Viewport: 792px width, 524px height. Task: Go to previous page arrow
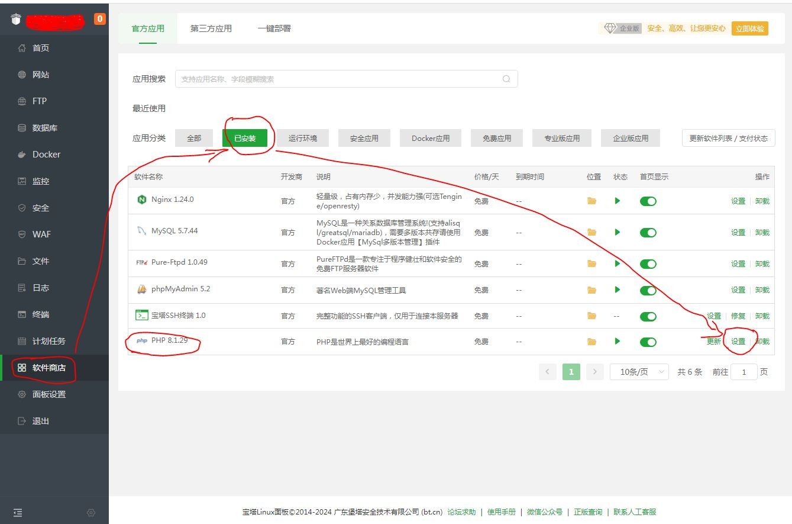[x=548, y=372]
